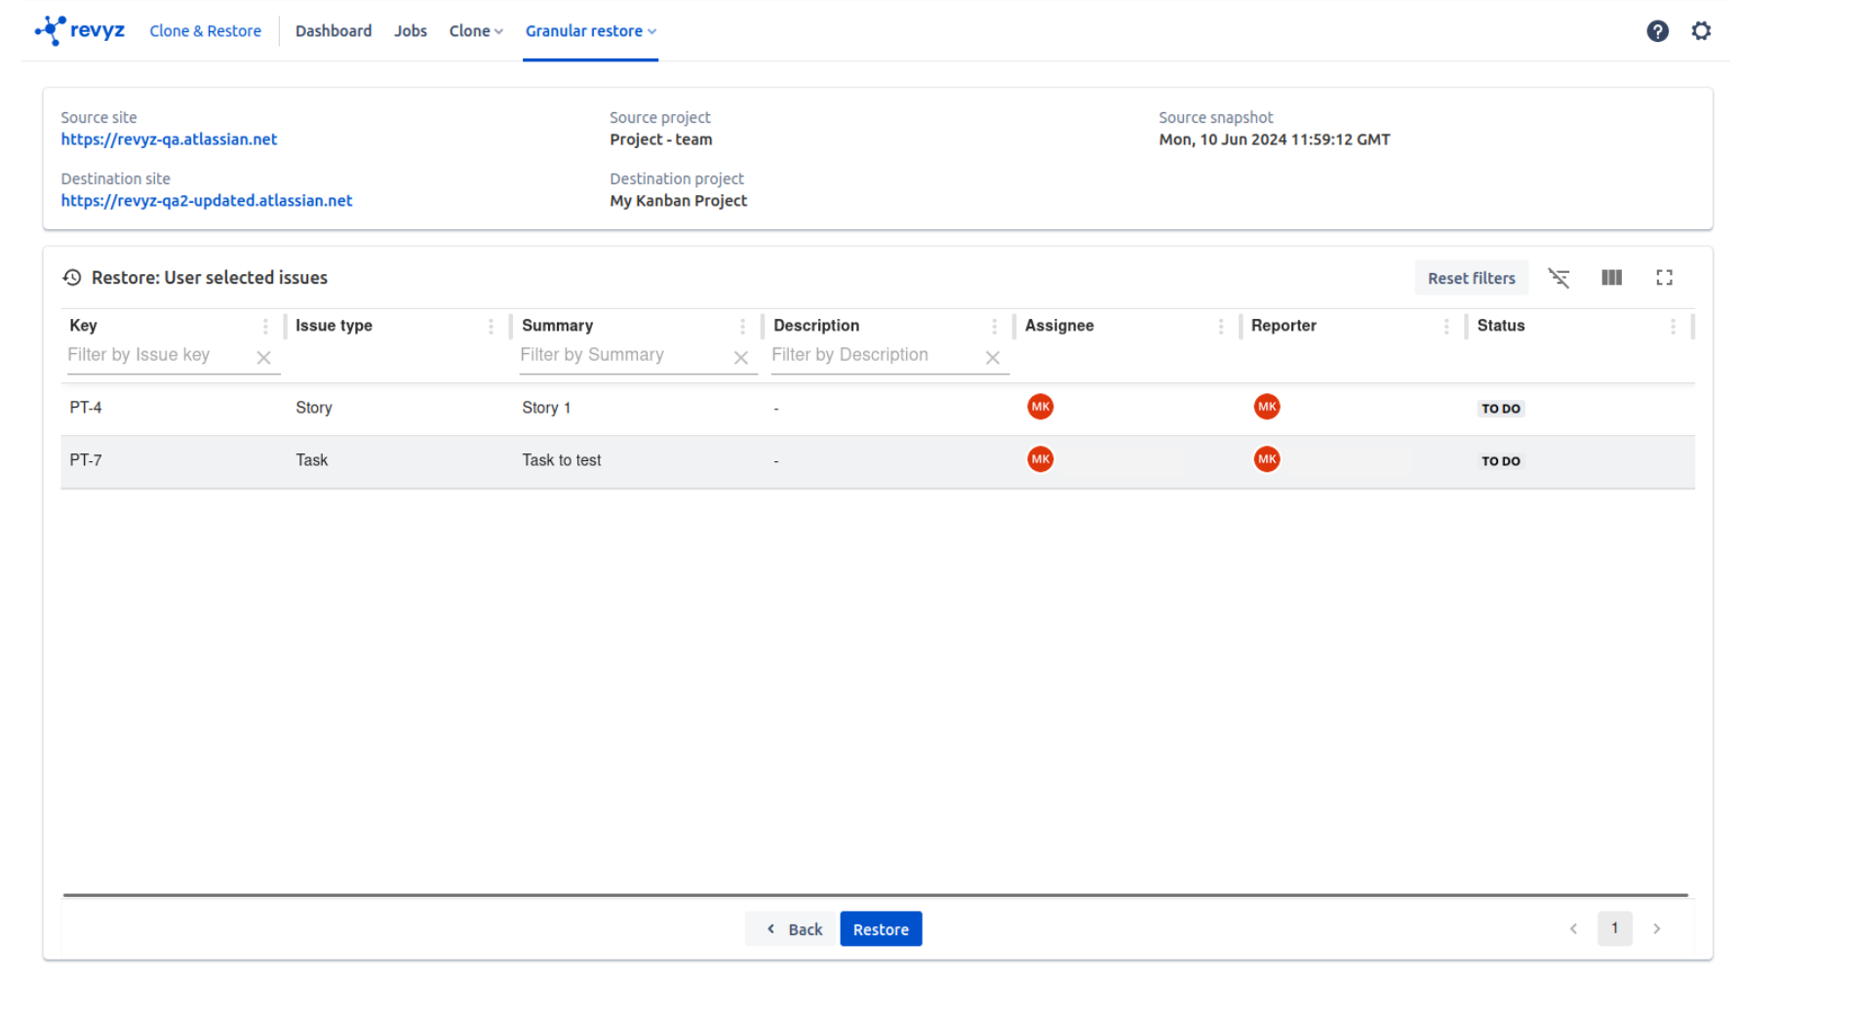Open the column chooser icon

(1611, 278)
